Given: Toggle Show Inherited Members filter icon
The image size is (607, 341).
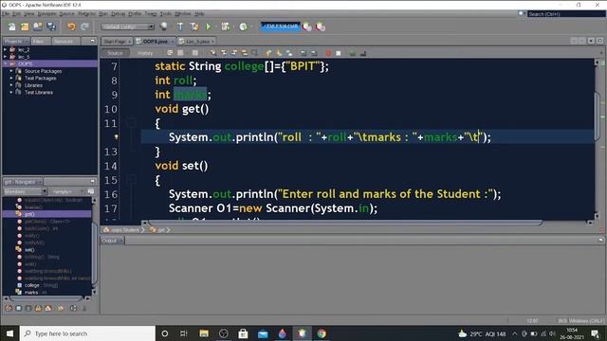Looking at the screenshot, I should tap(9, 308).
